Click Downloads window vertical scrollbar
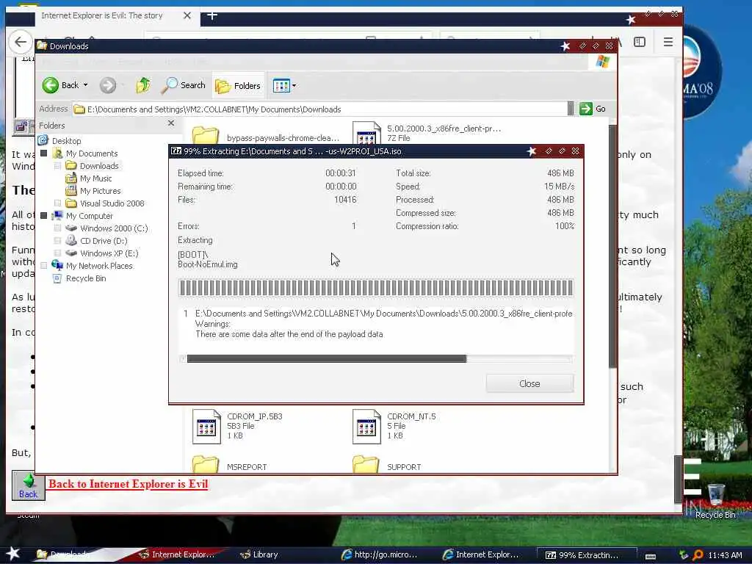The height and width of the screenshot is (564, 752). (612, 247)
